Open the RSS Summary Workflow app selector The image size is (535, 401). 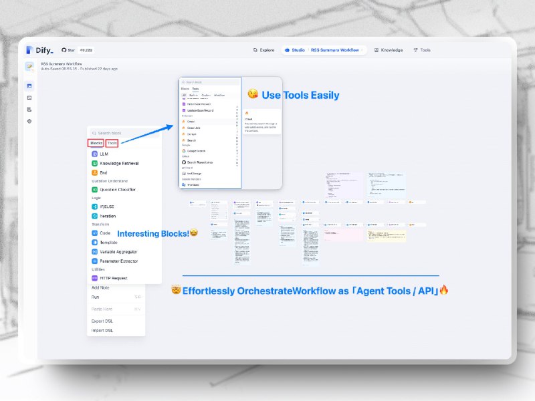(x=337, y=50)
